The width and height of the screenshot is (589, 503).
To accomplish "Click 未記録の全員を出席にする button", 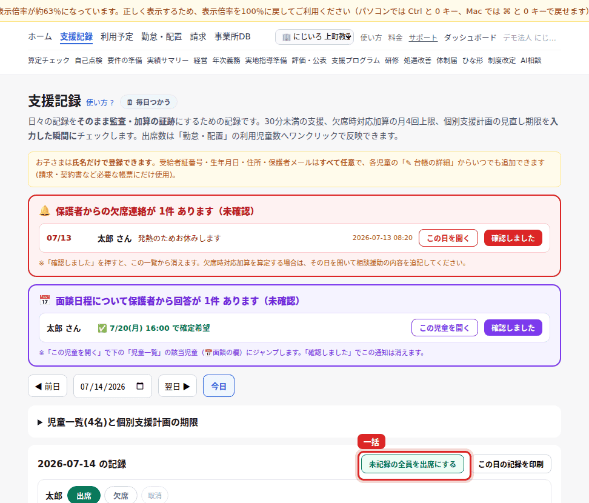I will (413, 464).
